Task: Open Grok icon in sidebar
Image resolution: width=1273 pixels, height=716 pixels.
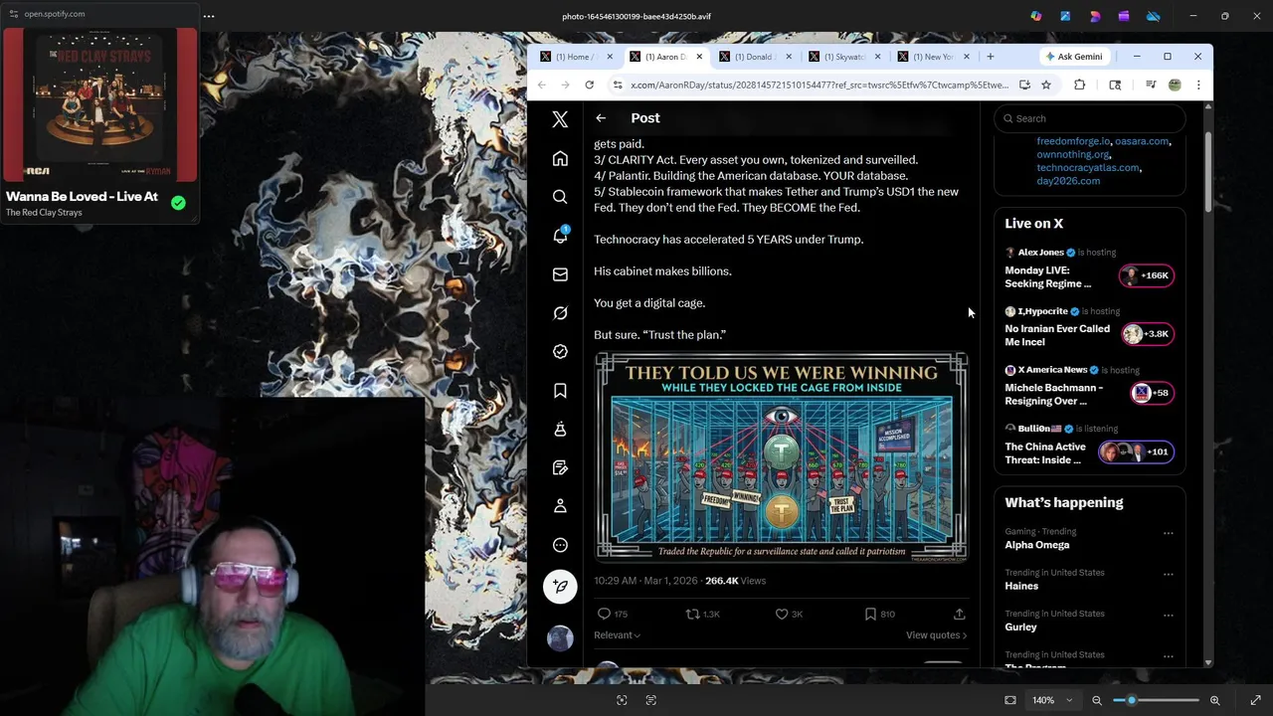Action: (560, 313)
